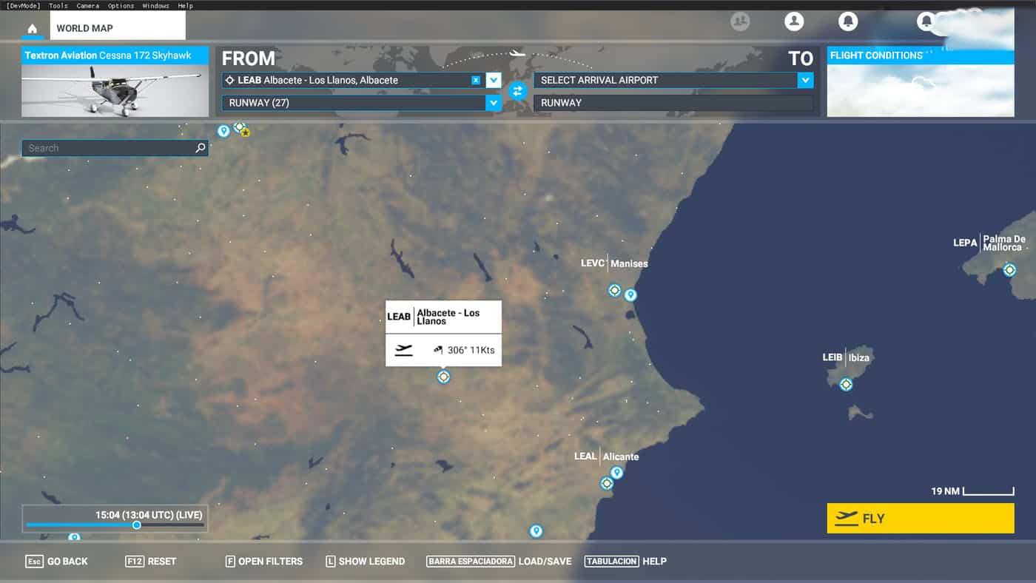Swap departure and arrival airports
Screen dimensions: 1036x583
click(x=517, y=91)
